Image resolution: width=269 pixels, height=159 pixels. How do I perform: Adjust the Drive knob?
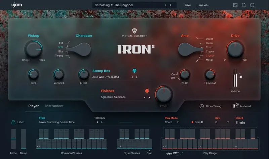pyautogui.click(x=235, y=49)
